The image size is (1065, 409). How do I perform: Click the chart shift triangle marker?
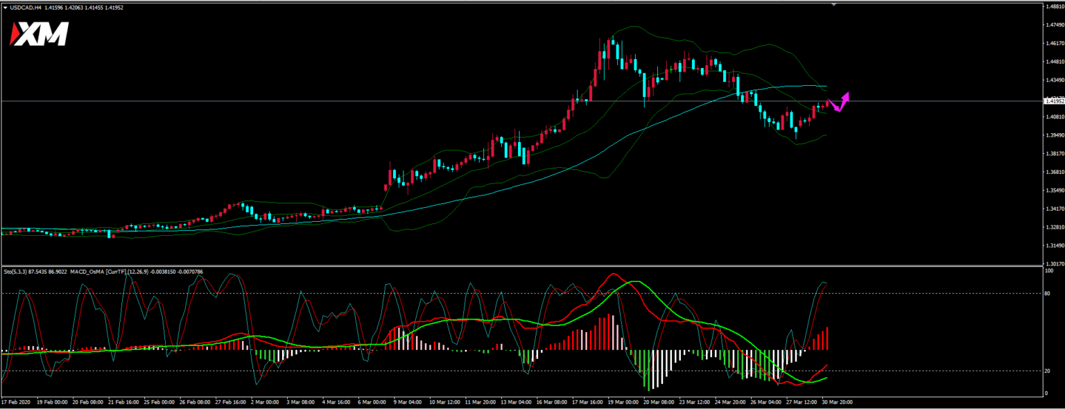833,4
